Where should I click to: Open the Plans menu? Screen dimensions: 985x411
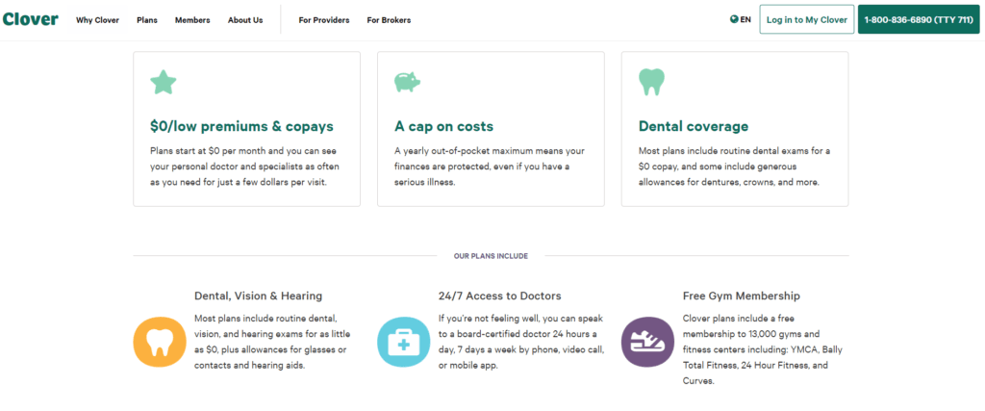147,20
